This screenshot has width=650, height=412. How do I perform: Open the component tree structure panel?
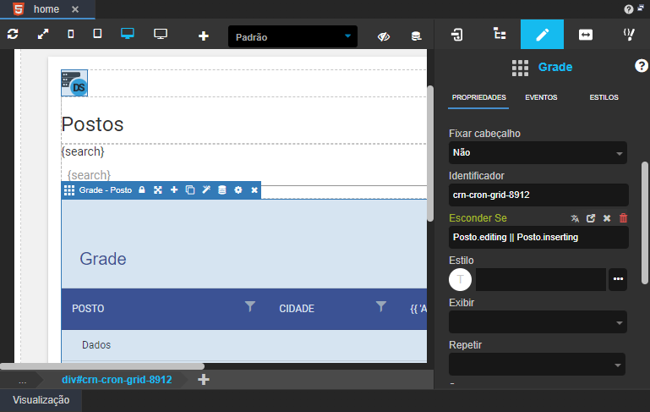500,34
